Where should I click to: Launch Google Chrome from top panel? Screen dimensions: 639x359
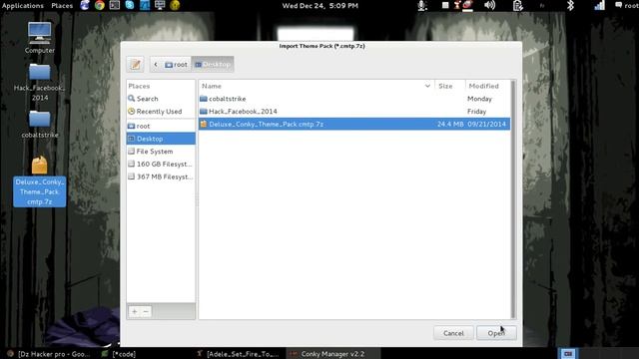[100, 5]
